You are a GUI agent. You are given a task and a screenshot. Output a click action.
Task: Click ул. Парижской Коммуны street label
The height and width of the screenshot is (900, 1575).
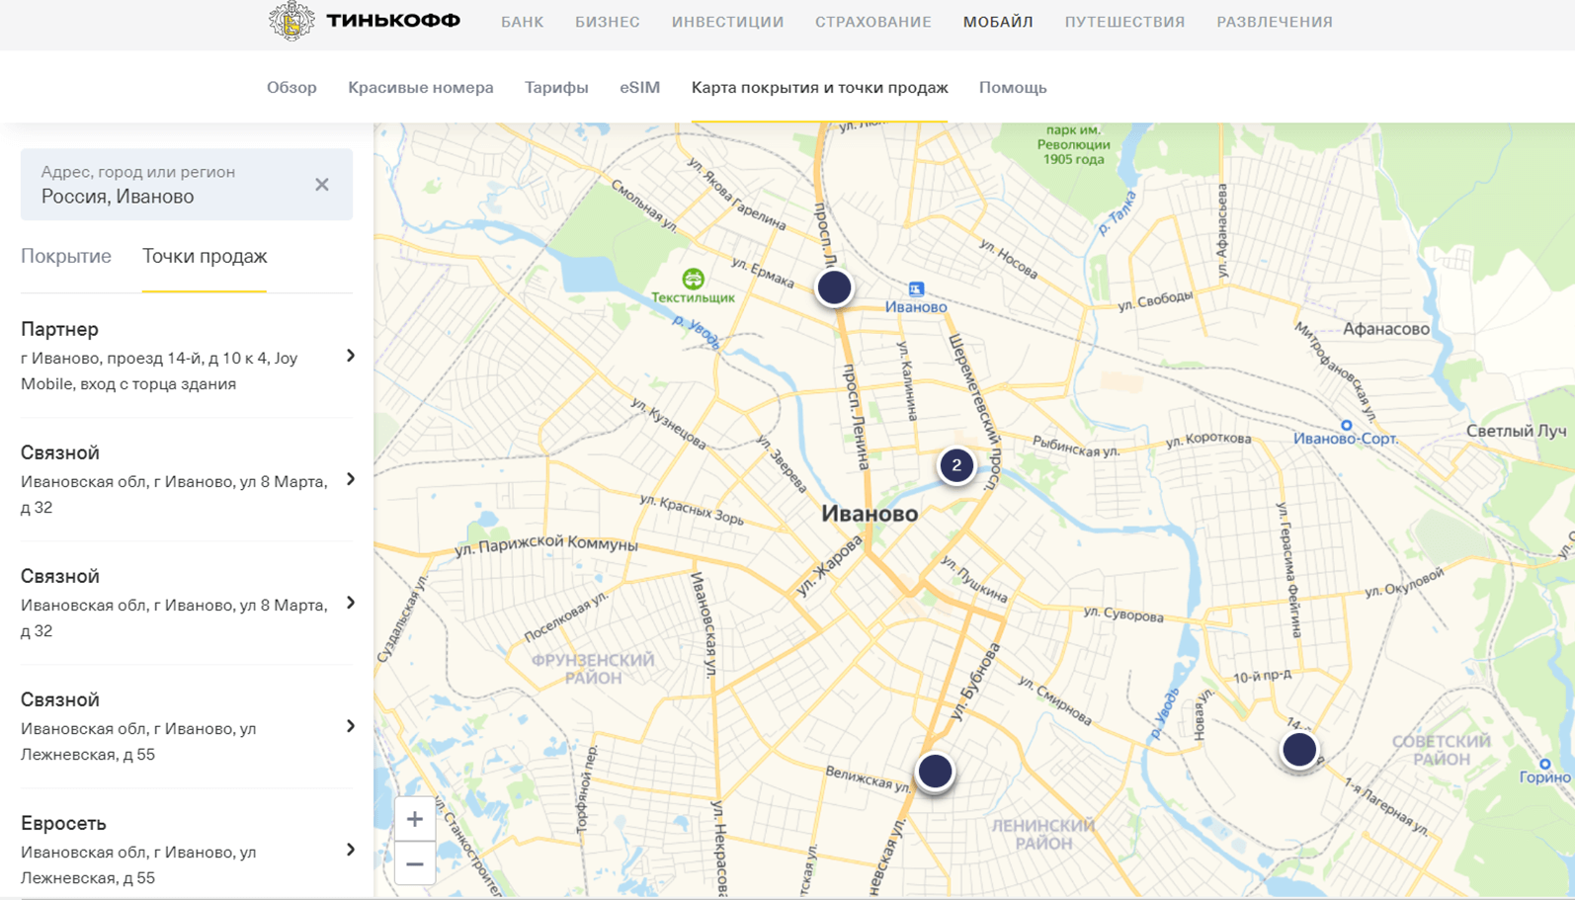coord(545,544)
